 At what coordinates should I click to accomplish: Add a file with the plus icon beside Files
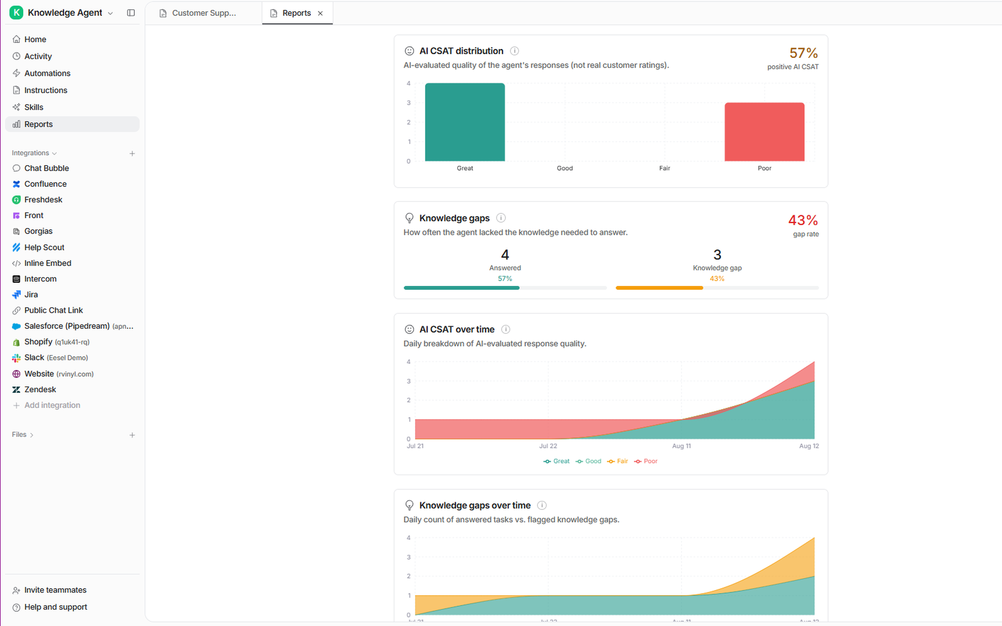tap(132, 435)
